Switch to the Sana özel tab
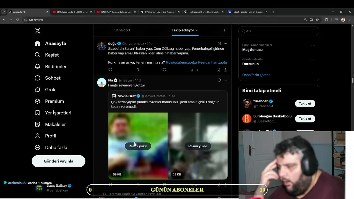The height and width of the screenshot is (199, 354). pyautogui.click(x=122, y=30)
